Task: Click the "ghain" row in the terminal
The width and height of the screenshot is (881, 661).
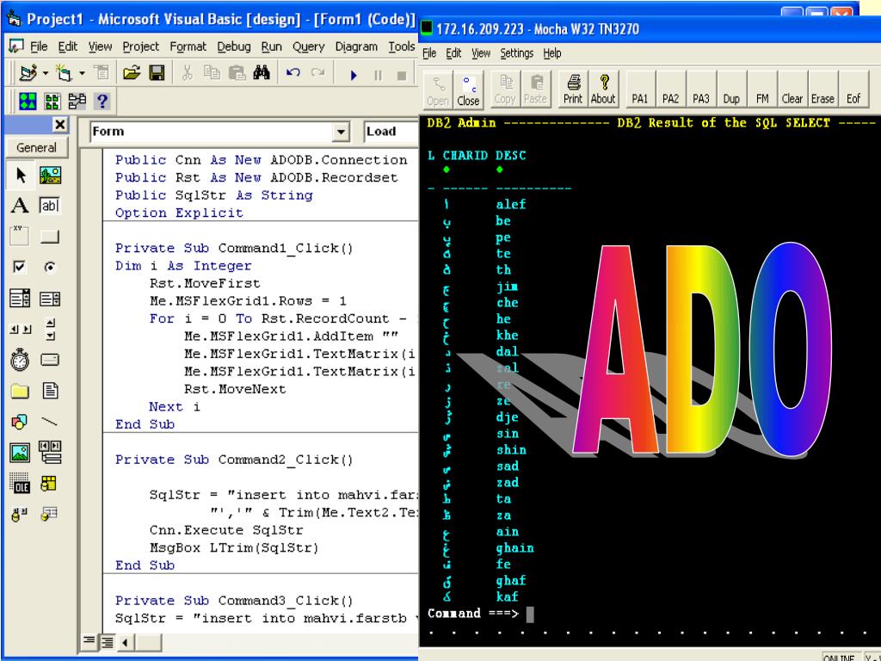Action: point(490,548)
